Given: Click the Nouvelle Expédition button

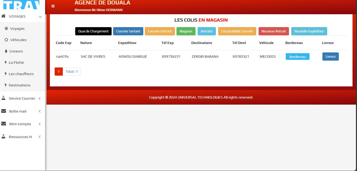Looking at the screenshot, I should 309,31.
